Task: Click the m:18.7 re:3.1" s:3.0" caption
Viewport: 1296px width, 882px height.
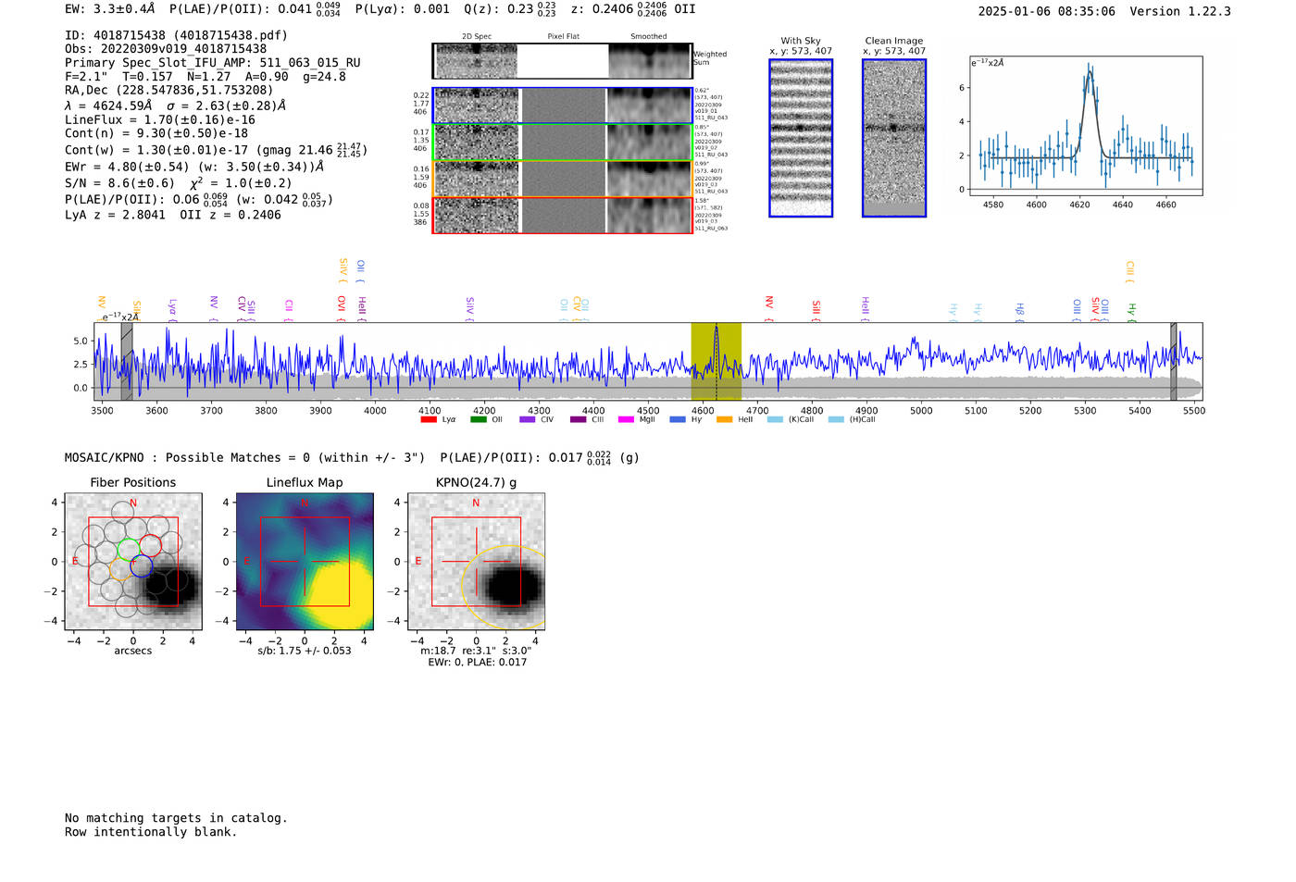Action: click(477, 651)
